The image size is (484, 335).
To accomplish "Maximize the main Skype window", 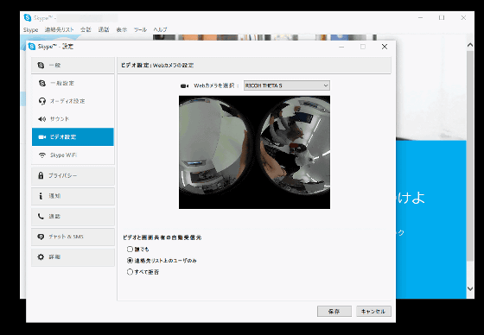I will point(442,18).
